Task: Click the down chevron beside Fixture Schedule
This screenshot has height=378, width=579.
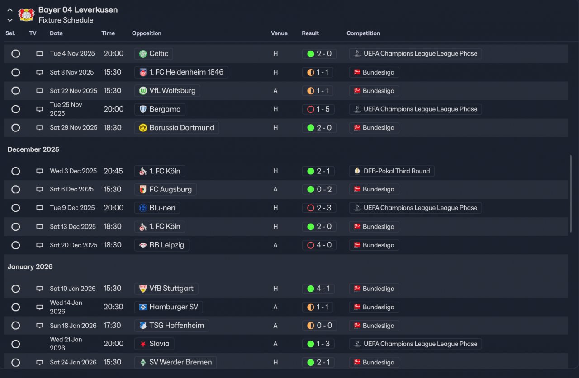Action: 10,20
